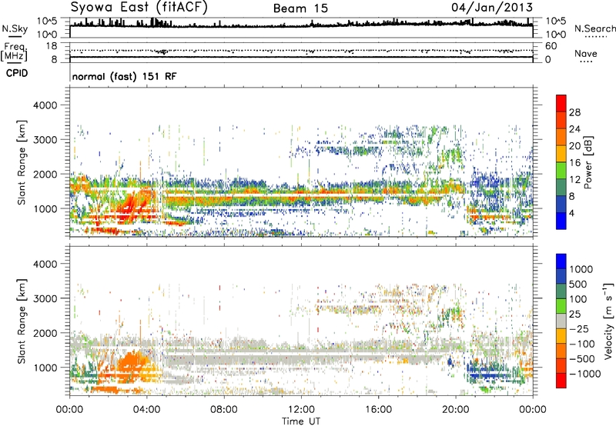The width and height of the screenshot is (616, 426).
Task: Click the solid line sample under "N.Sky"
Action: 15,37
